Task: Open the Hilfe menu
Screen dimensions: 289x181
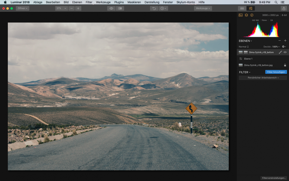Action: pyautogui.click(x=201, y=2)
